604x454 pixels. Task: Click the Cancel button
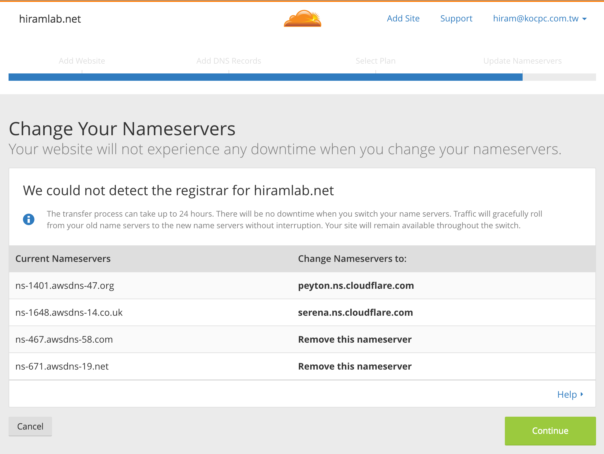30,426
